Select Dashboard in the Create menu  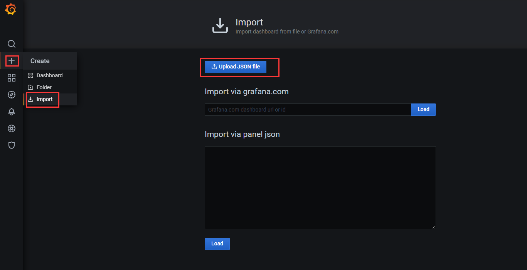(50, 75)
